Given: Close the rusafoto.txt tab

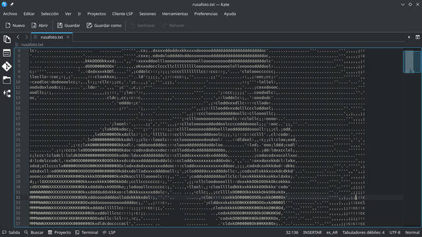Looking at the screenshot, I should pyautogui.click(x=68, y=37).
